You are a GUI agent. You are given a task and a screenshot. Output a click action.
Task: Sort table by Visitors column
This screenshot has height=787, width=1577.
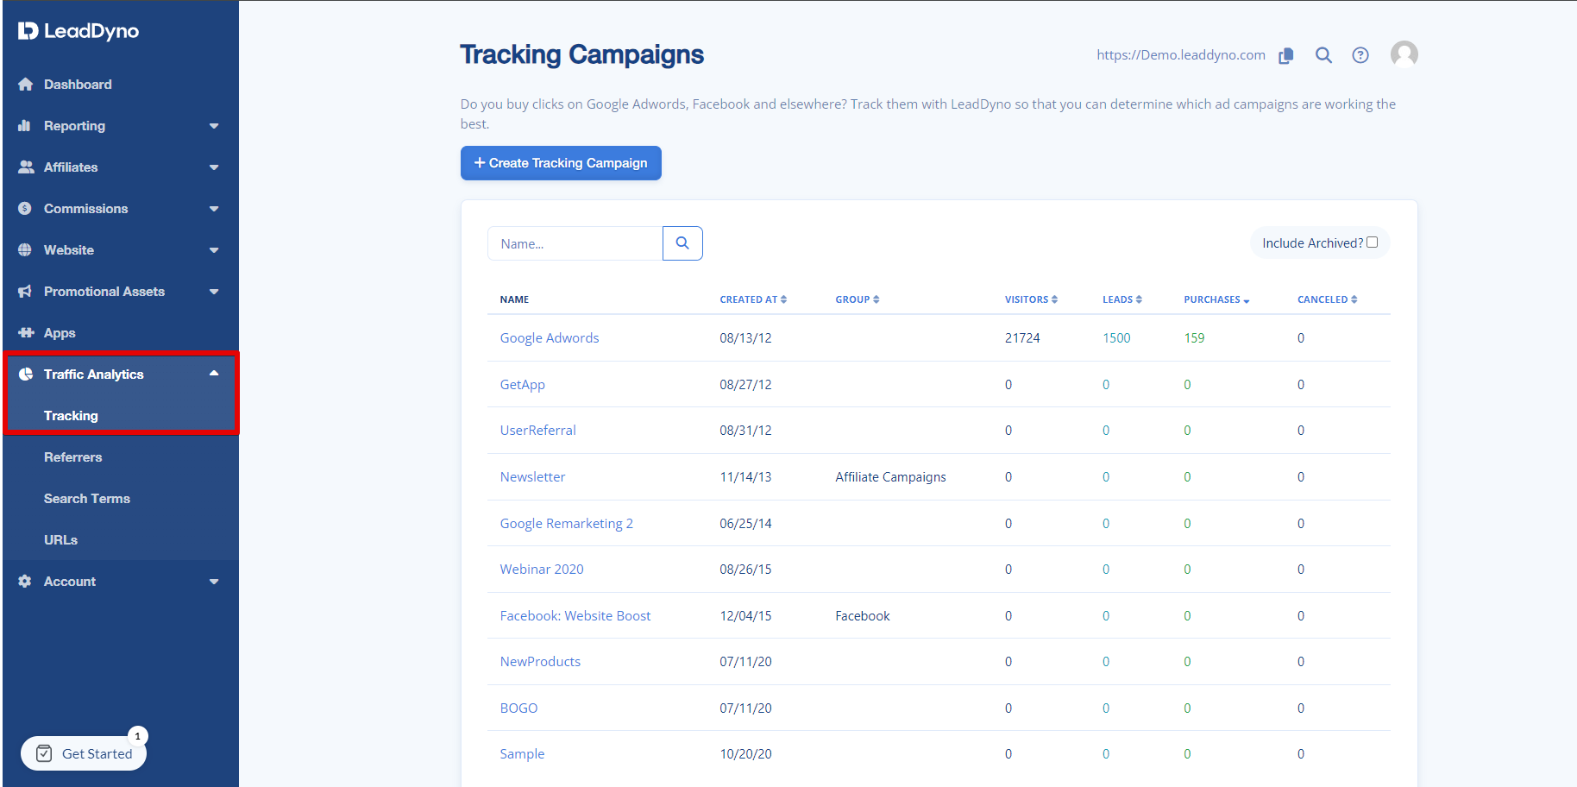tap(1031, 299)
